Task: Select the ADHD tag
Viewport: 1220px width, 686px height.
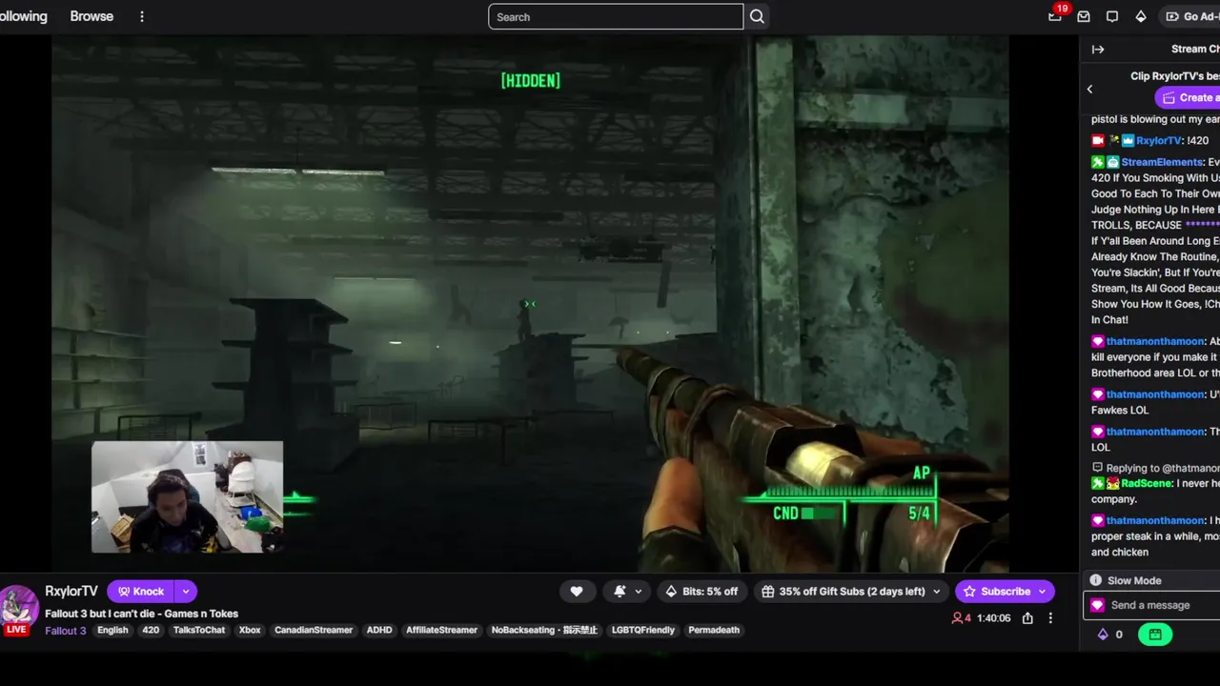Action: pyautogui.click(x=379, y=631)
